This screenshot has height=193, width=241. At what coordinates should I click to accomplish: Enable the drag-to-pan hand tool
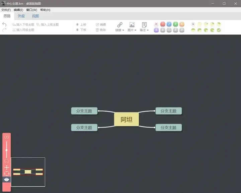7,168
